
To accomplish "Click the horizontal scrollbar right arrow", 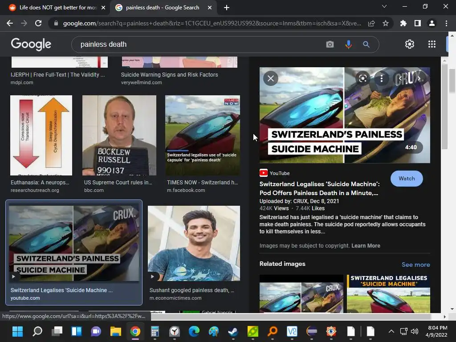I will [x=444, y=317].
